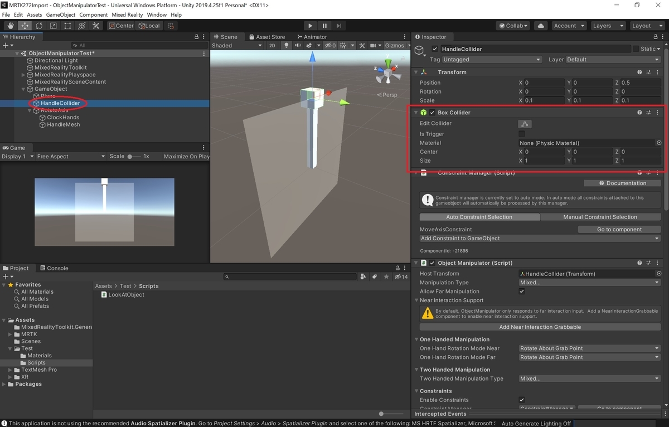Select the Rect tool
Screen dimensions: 669x427
(67, 26)
